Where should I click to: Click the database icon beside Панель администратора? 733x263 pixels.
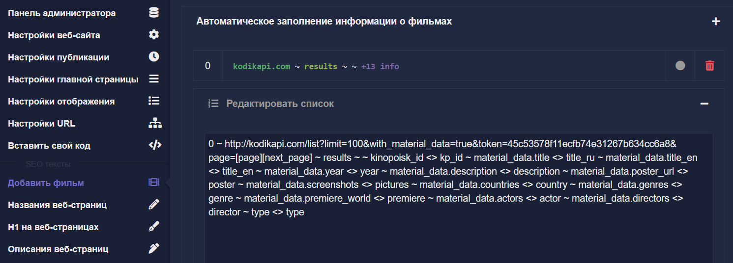pos(154,13)
